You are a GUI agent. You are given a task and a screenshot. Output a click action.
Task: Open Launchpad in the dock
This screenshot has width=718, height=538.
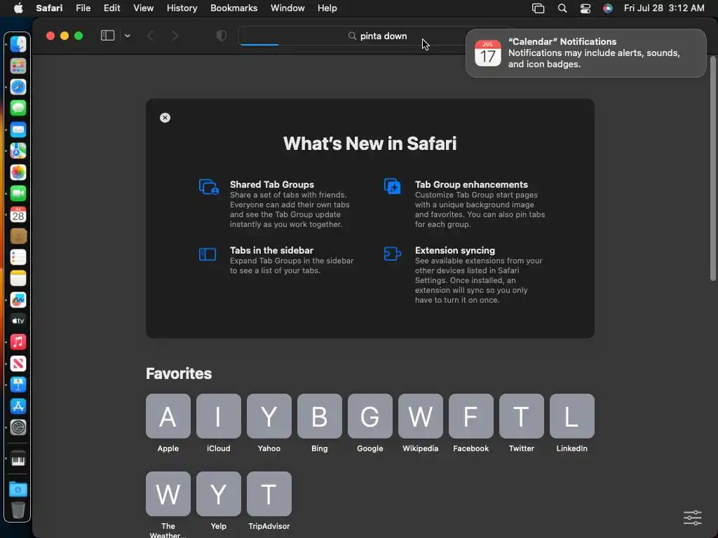coord(18,66)
